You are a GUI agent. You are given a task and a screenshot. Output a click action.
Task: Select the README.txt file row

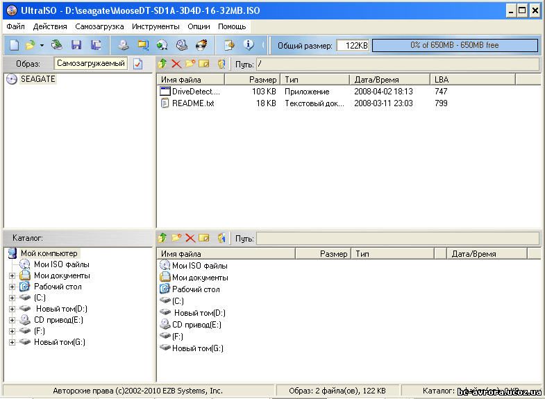(349, 103)
